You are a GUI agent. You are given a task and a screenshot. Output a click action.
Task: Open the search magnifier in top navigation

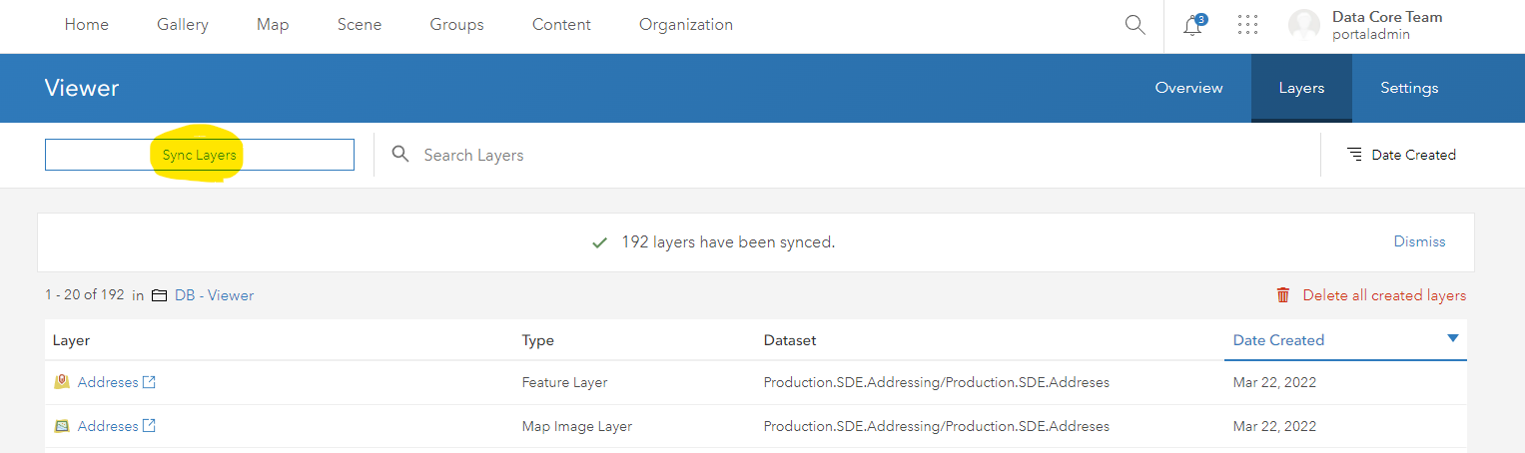1135,25
